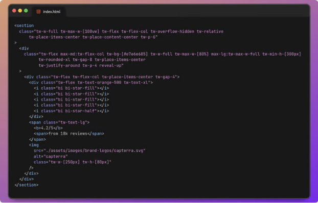Click the alt="capterra" attribute
This screenshot has height=203, width=318.
click(51, 157)
